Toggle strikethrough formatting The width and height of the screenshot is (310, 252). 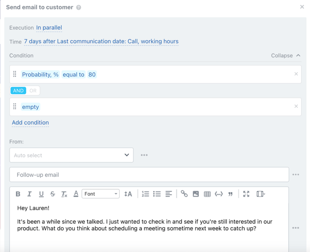(x=53, y=194)
